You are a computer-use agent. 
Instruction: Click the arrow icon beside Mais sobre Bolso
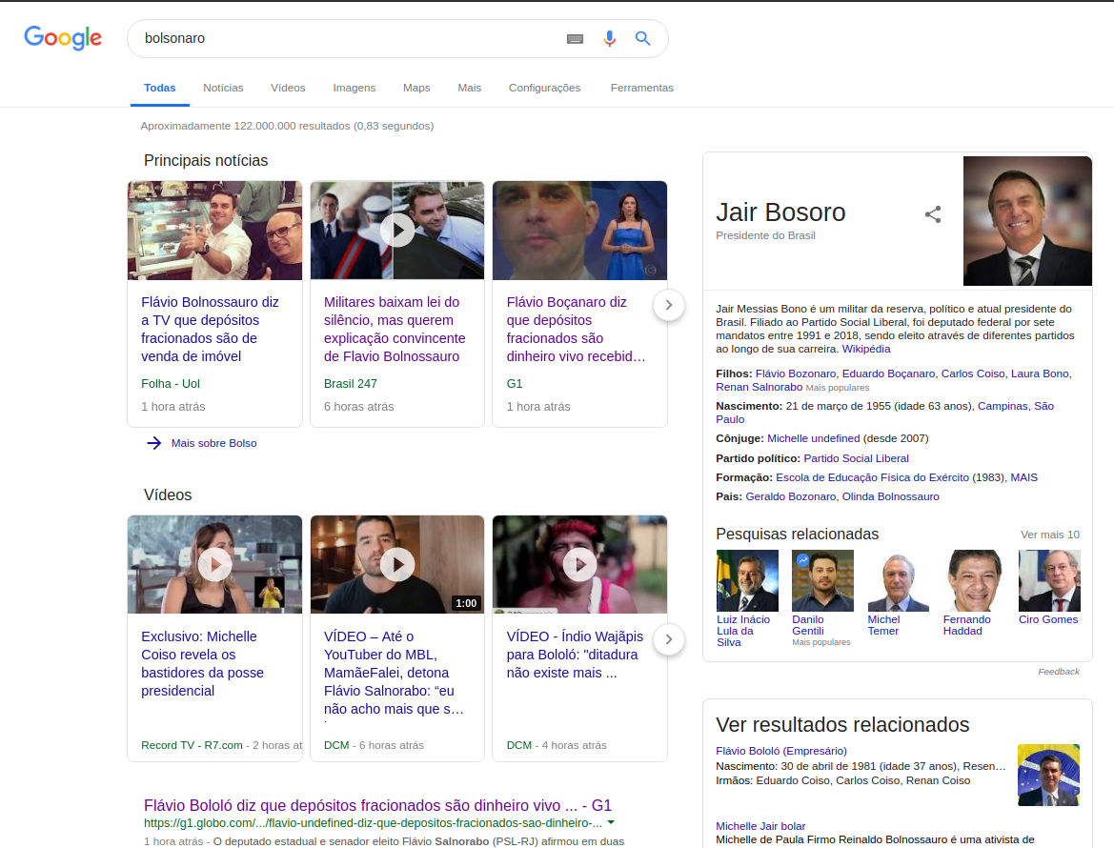click(x=154, y=443)
